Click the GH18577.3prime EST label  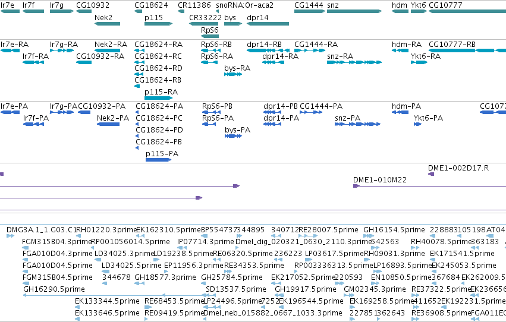click(165, 277)
